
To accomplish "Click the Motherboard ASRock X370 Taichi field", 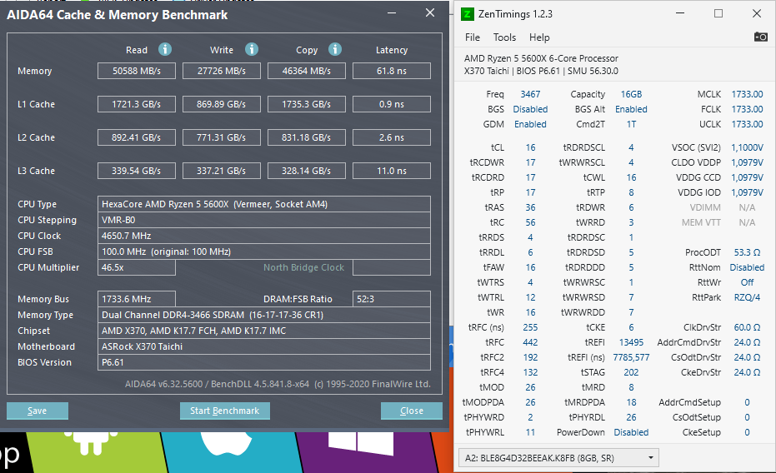I will 263,346.
